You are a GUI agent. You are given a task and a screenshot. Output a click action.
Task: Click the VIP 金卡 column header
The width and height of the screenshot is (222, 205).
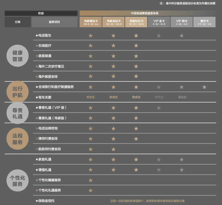(x=159, y=22)
